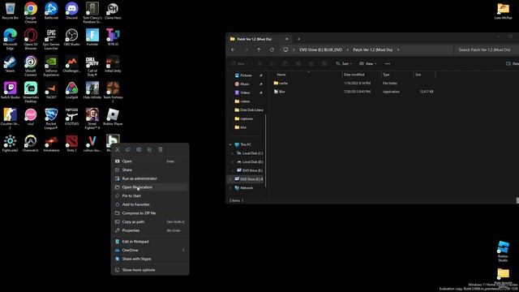The image size is (519, 292).
Task: Select the Ubisoft Connect desktop icon
Action: pyautogui.click(x=31, y=66)
